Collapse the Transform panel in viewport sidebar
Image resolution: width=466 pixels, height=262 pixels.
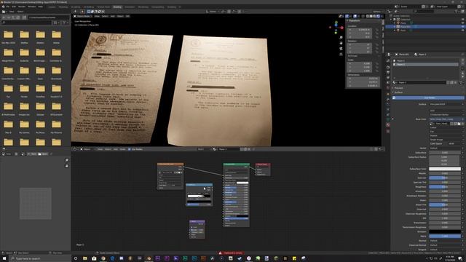(354, 21)
